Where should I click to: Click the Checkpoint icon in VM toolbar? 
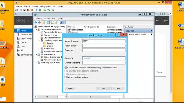(45, 10)
